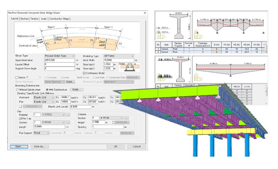Click the Save As... button
Screen dimensions: 278x169
coord(40,146)
